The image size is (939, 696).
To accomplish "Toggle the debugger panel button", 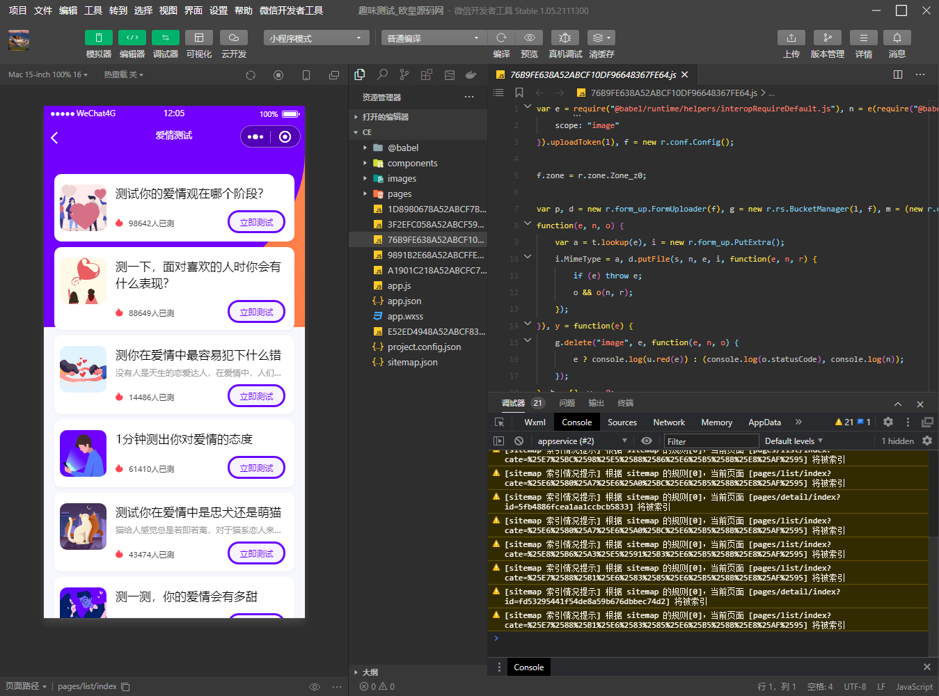I will 166,38.
